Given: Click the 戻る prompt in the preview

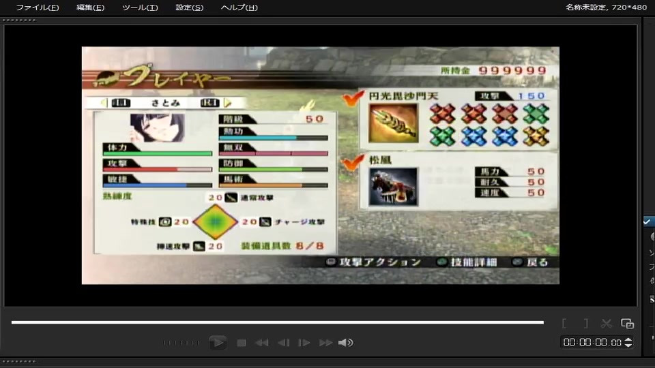Looking at the screenshot, I should 530,262.
